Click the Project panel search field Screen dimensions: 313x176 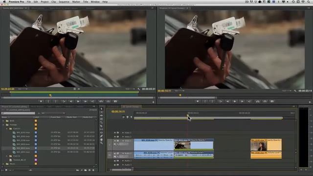tap(18, 113)
